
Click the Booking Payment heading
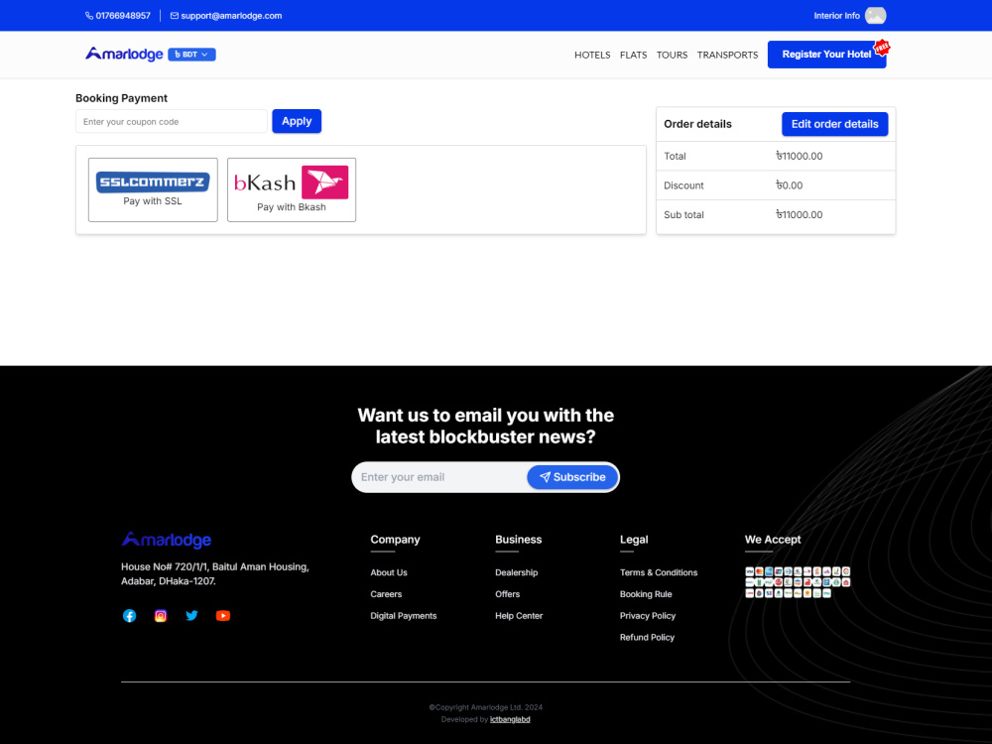click(x=121, y=98)
